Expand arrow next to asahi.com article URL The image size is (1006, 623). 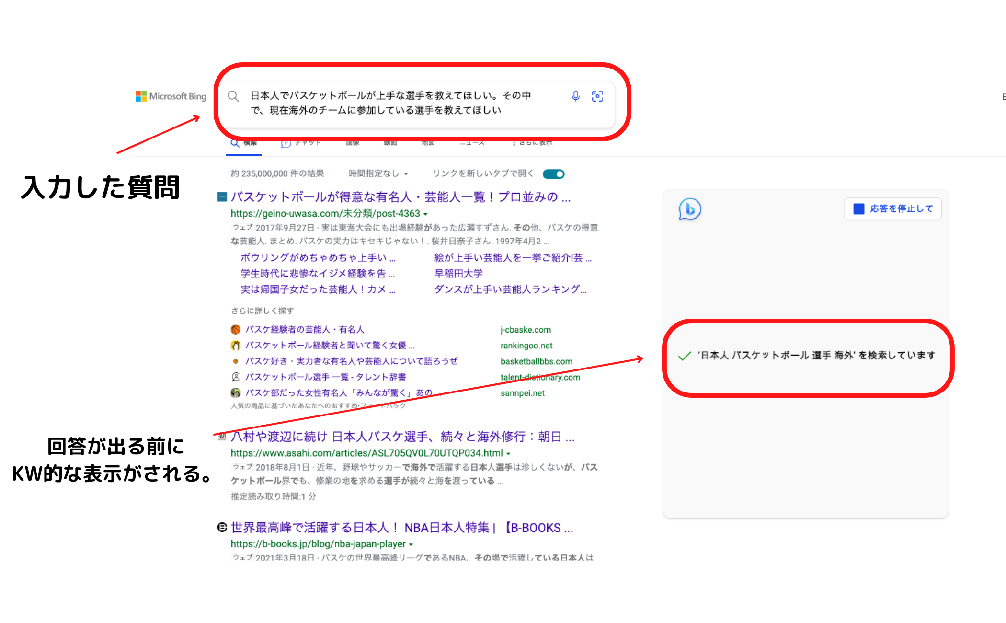508,454
